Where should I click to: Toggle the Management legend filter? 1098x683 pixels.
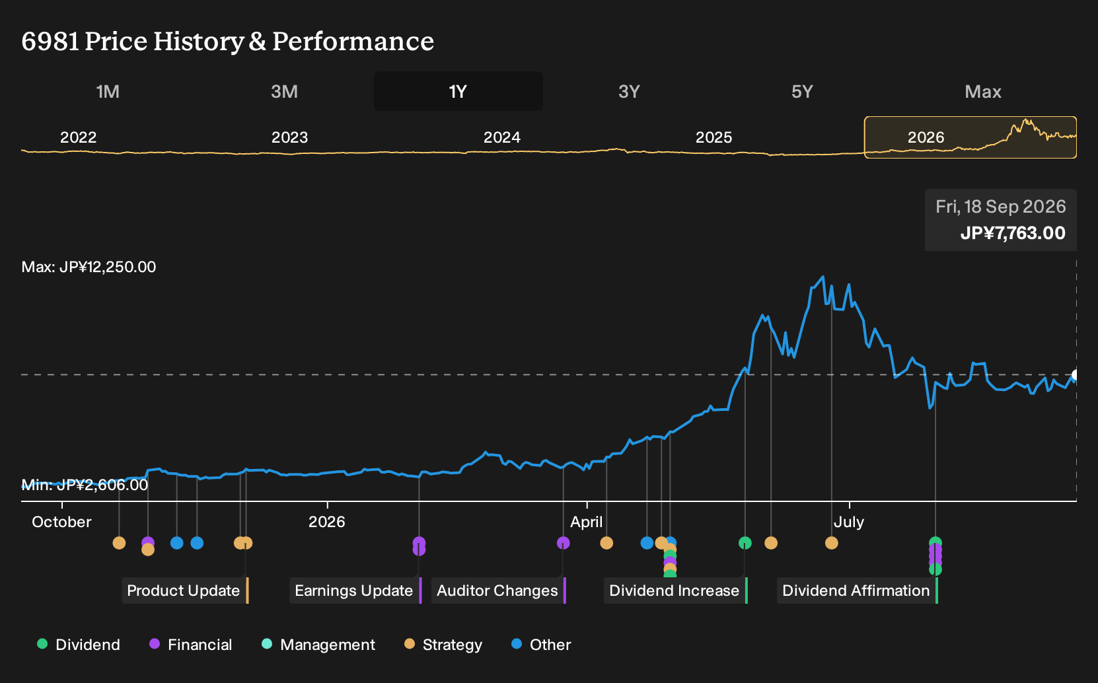coord(318,645)
